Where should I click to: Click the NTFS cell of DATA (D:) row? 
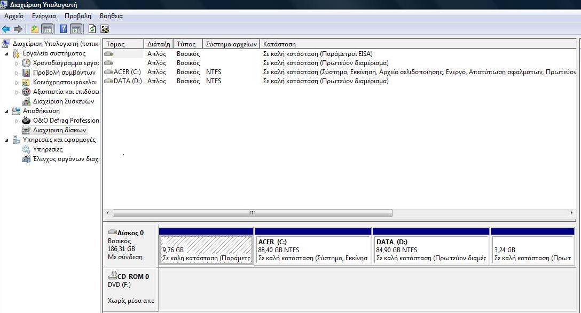point(214,81)
